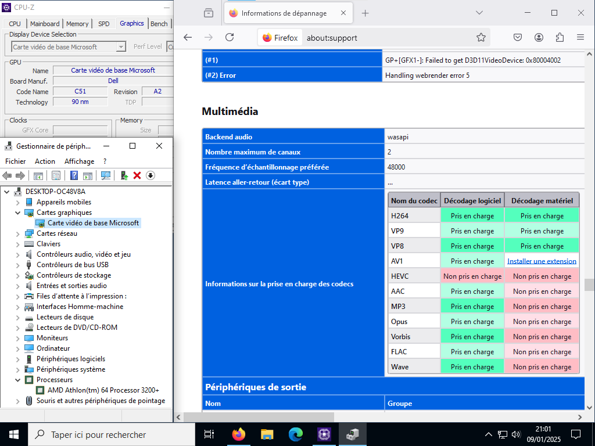
Task: Scan for hardware changes via monitor icon
Action: [x=106, y=175]
